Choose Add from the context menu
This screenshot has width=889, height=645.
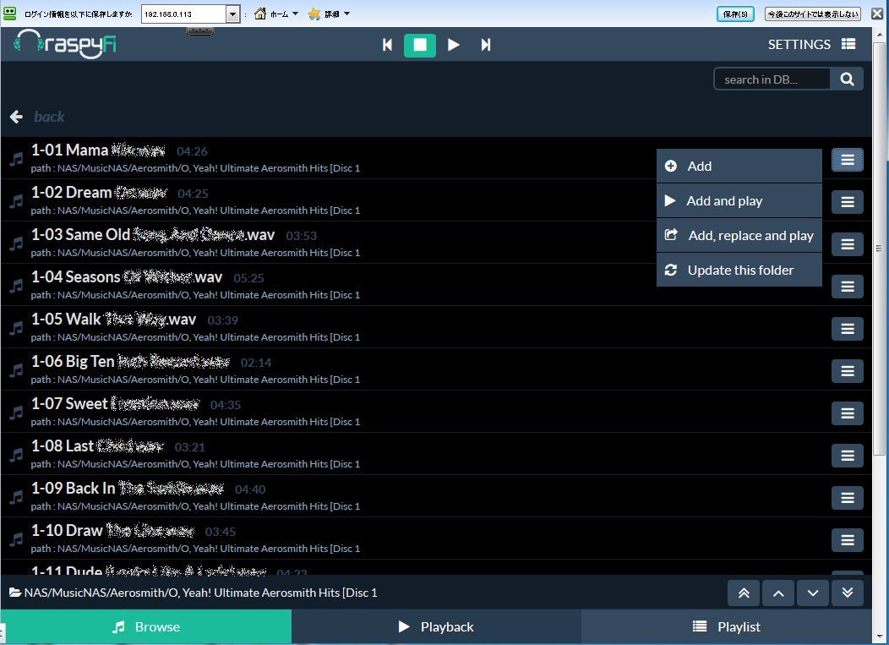[x=739, y=167]
